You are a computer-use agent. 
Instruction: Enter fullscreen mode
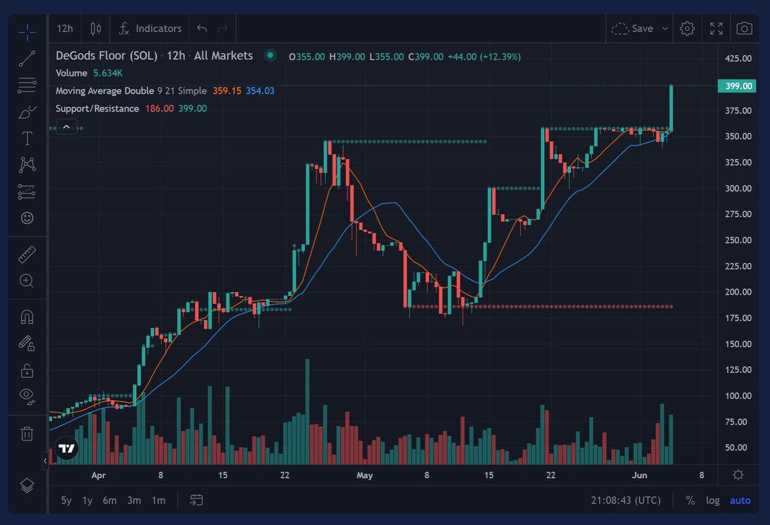[x=716, y=28]
